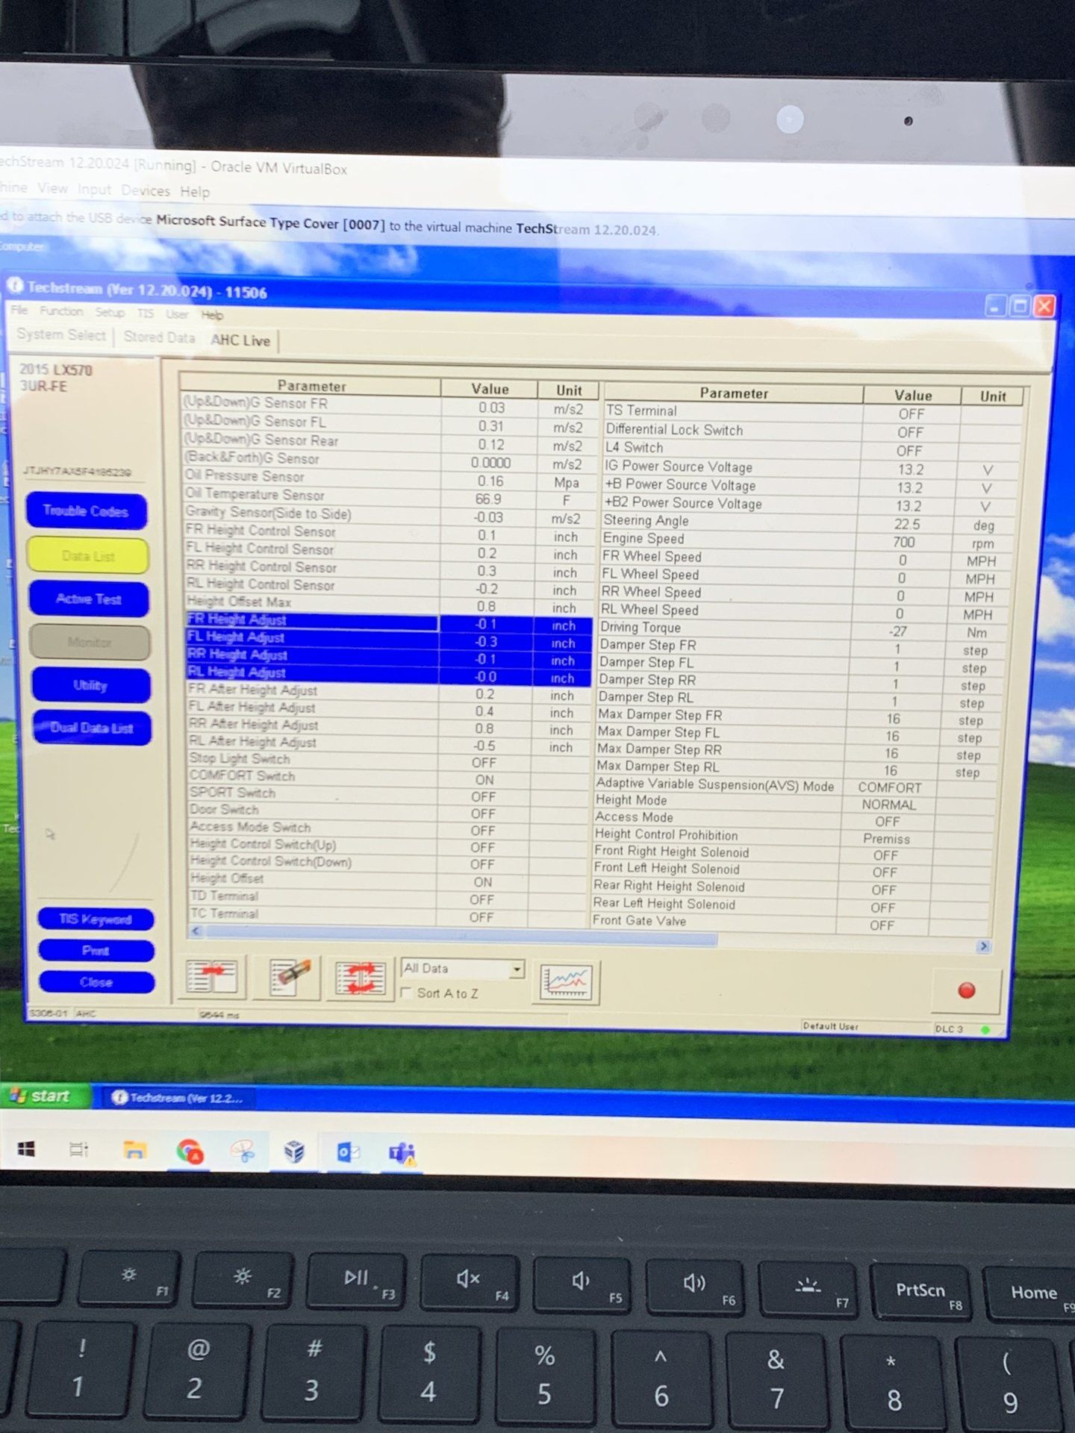Select the Differential Lock Switch row

(811, 431)
